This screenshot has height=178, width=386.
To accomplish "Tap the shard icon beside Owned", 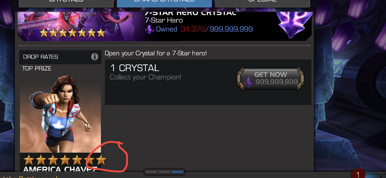I will 150,29.
